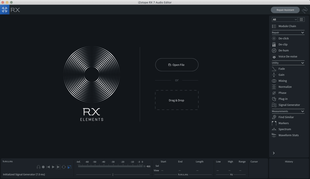Click the History panel header
Image resolution: width=310 pixels, height=179 pixels.
[x=289, y=162]
